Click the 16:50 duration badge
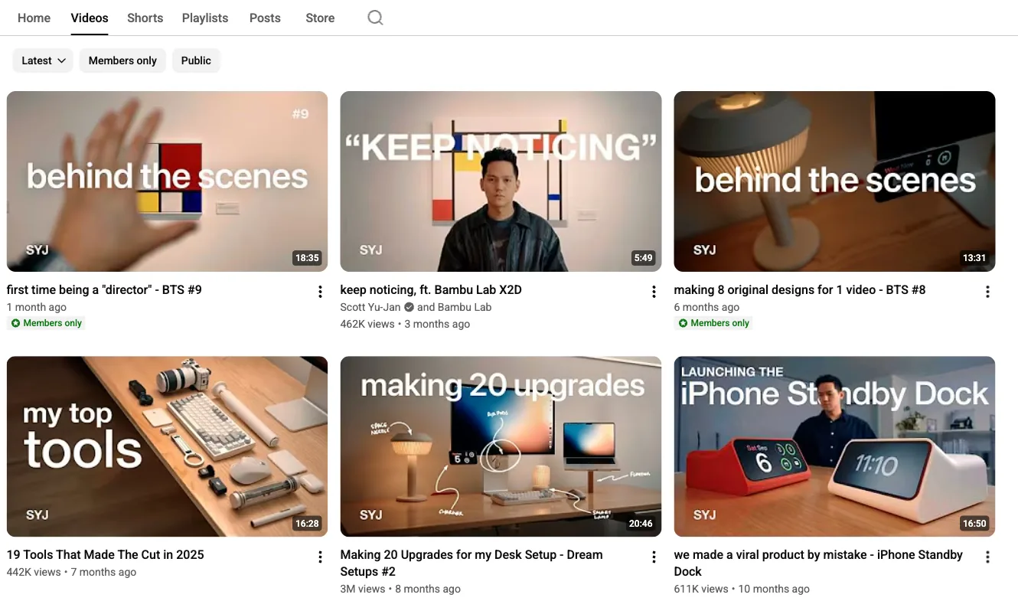 974,524
